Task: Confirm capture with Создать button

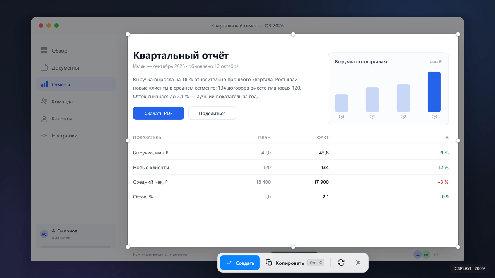Action: coord(240,263)
